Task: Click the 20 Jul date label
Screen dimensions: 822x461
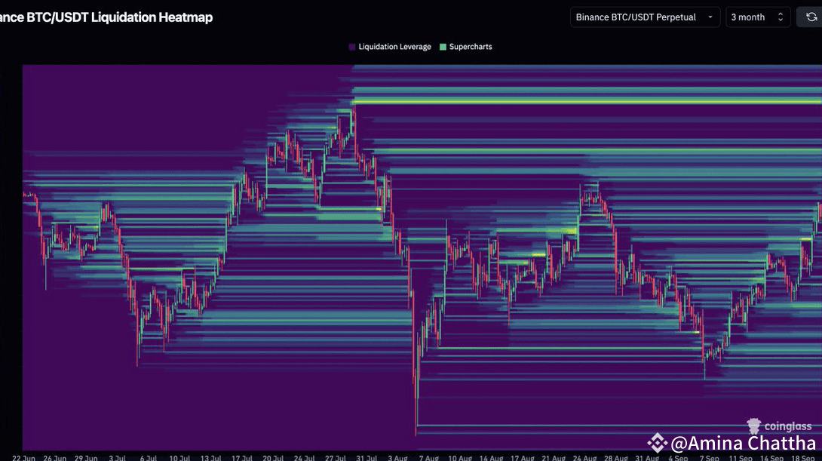Action: 273,458
